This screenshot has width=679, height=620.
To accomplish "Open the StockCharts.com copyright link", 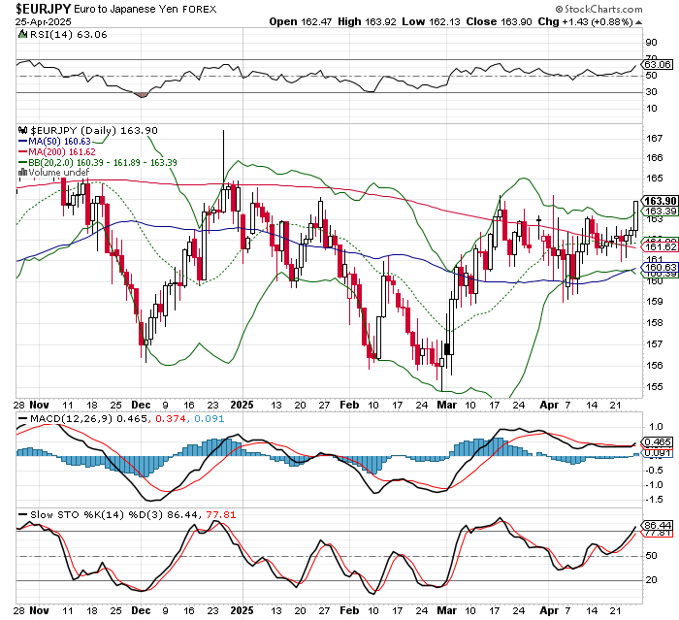I will 598,9.
